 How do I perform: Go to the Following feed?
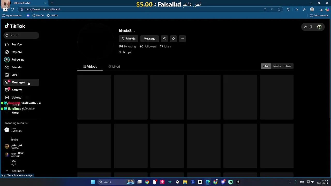coord(21,60)
